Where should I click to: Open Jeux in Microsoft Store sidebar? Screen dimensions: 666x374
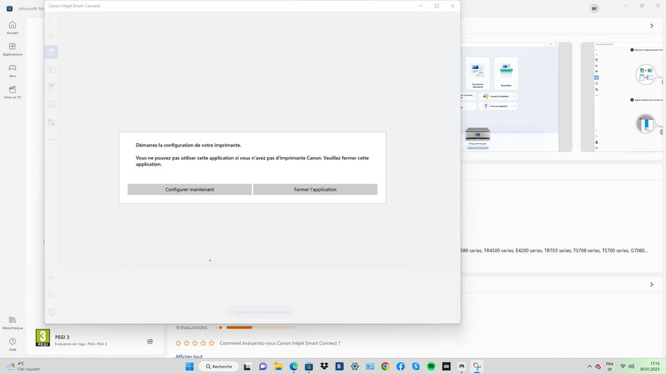[12, 71]
